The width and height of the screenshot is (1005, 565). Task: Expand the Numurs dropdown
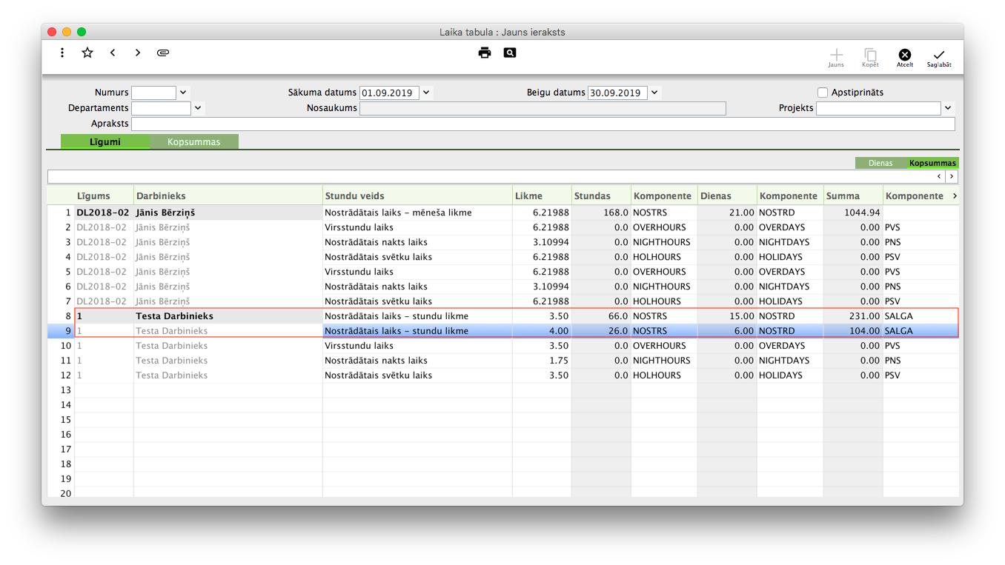(x=183, y=93)
